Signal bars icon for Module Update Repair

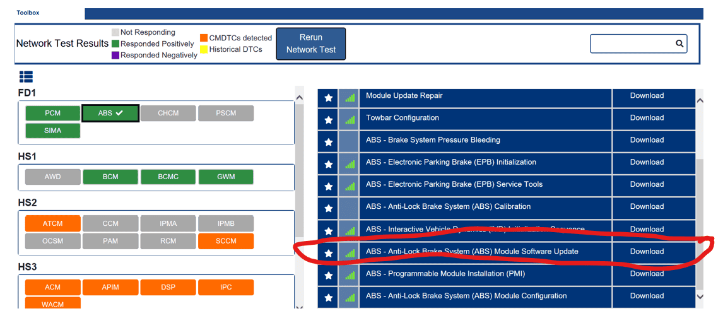pyautogui.click(x=349, y=98)
